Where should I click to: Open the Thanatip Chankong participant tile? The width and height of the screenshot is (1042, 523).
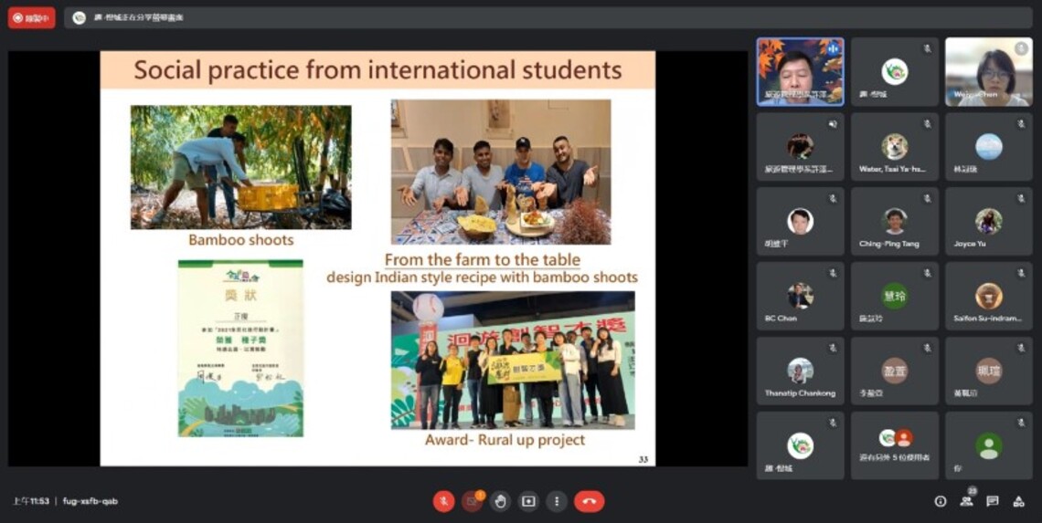click(x=800, y=371)
